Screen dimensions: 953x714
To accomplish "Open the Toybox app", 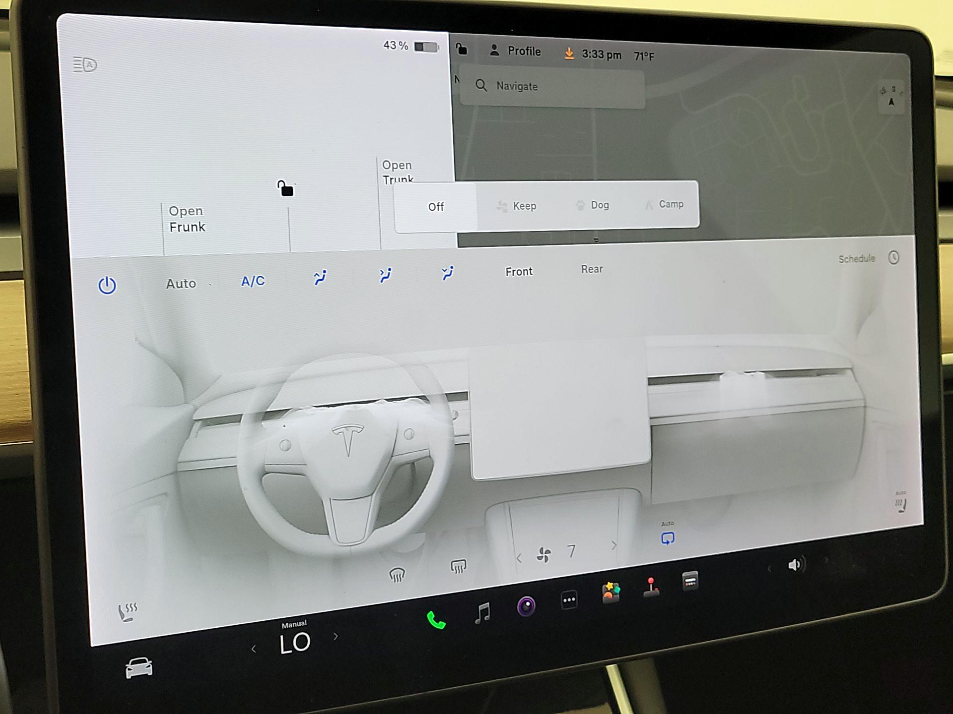I will click(x=611, y=593).
